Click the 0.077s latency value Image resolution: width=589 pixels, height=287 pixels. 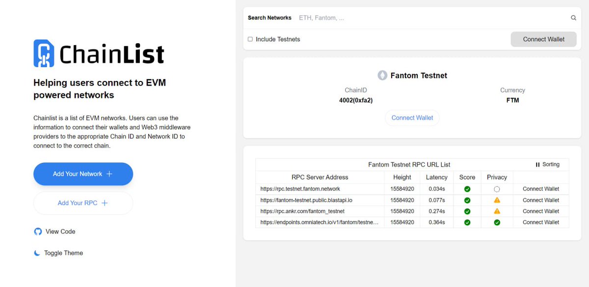(437, 200)
